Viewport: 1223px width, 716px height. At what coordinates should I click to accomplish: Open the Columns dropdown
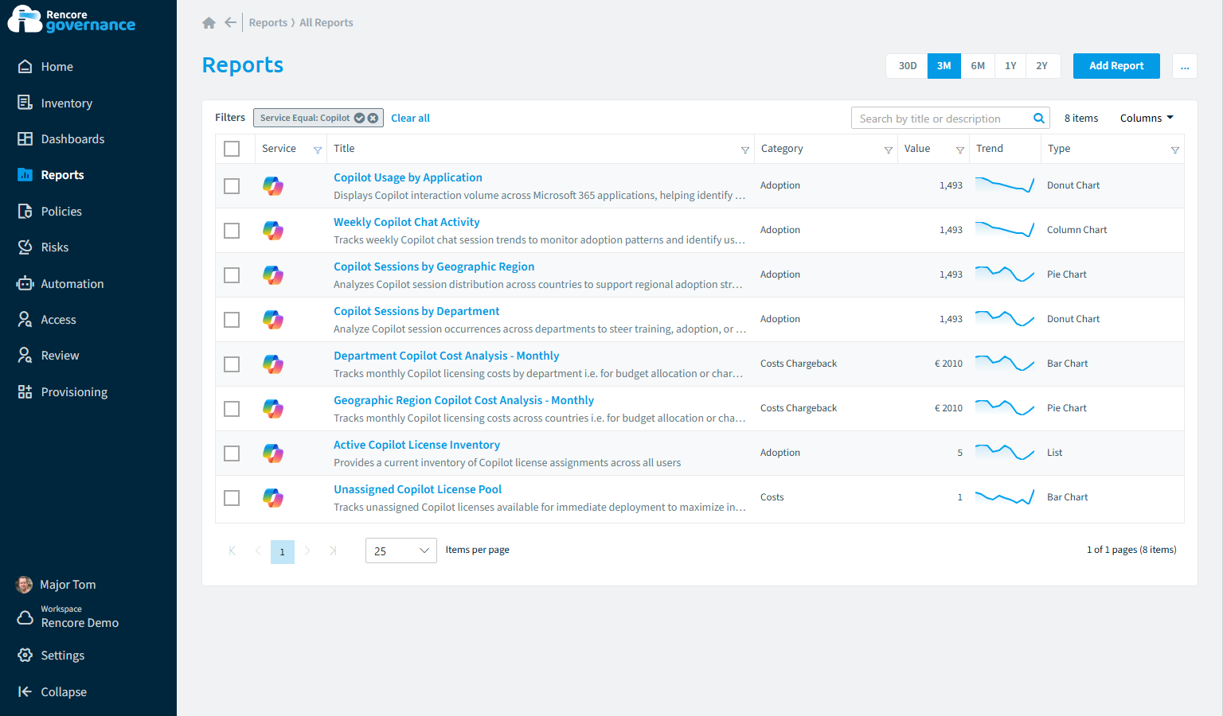[x=1147, y=118]
